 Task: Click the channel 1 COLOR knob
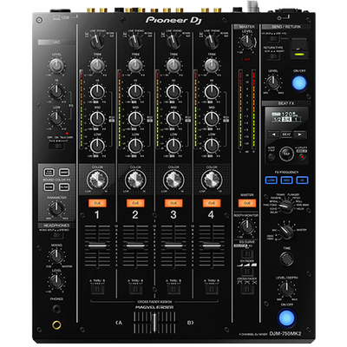97,180
